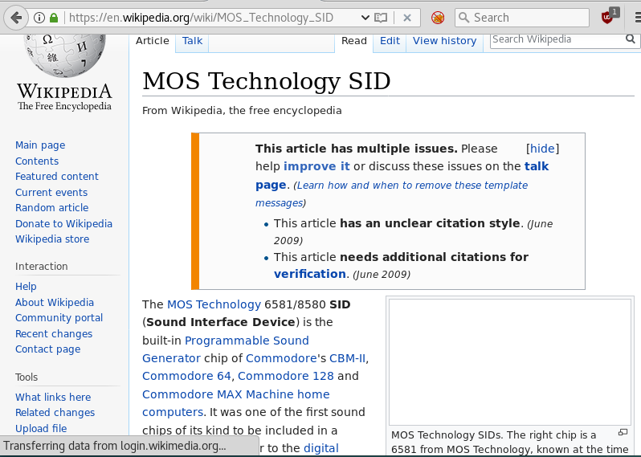Open the 'verification' link
Screen dimensions: 641x457
point(309,274)
